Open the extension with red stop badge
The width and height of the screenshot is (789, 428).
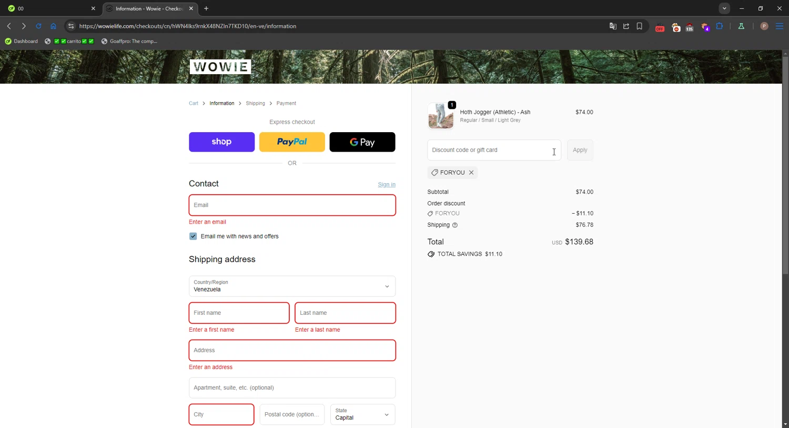click(x=676, y=27)
